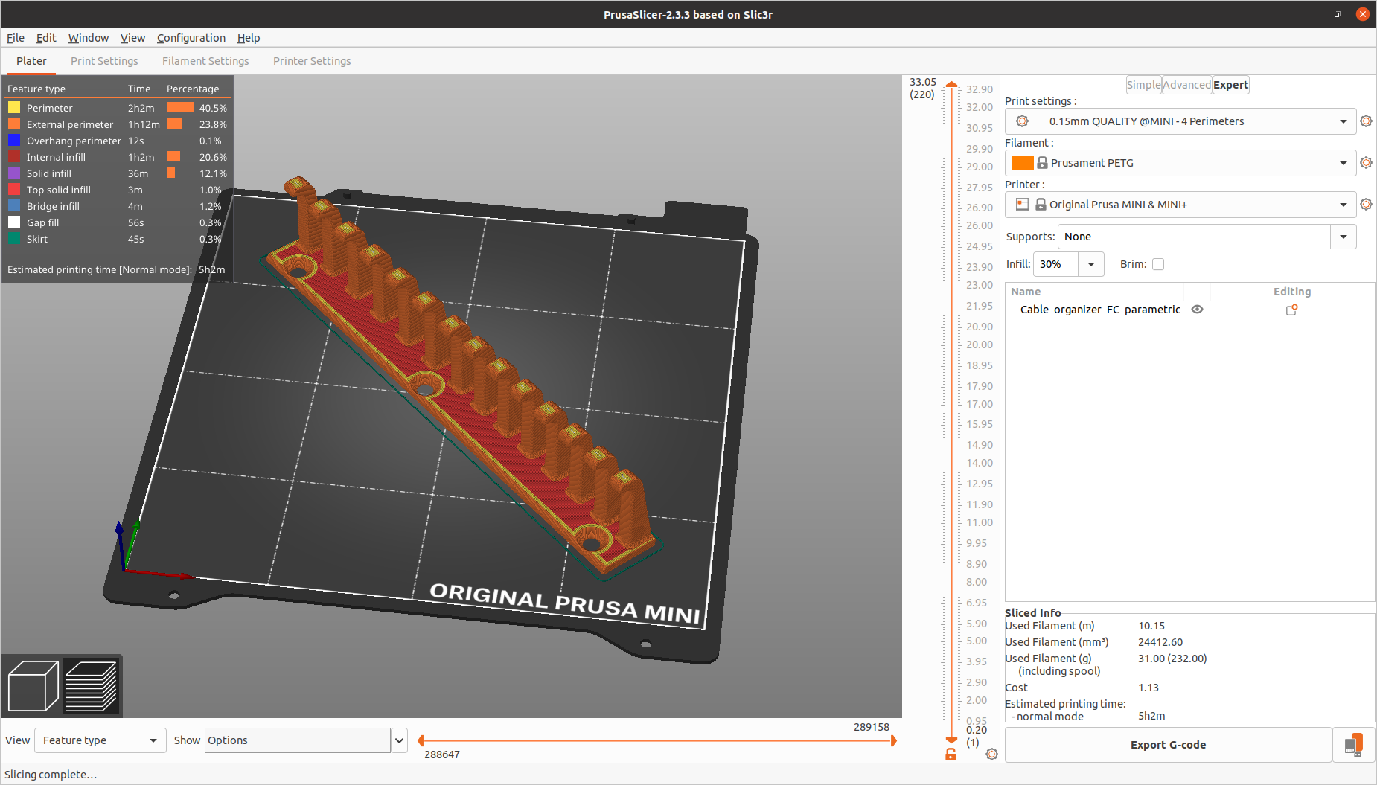Enable the Brim checkbox
Viewport: 1377px width, 785px height.
(x=1158, y=264)
